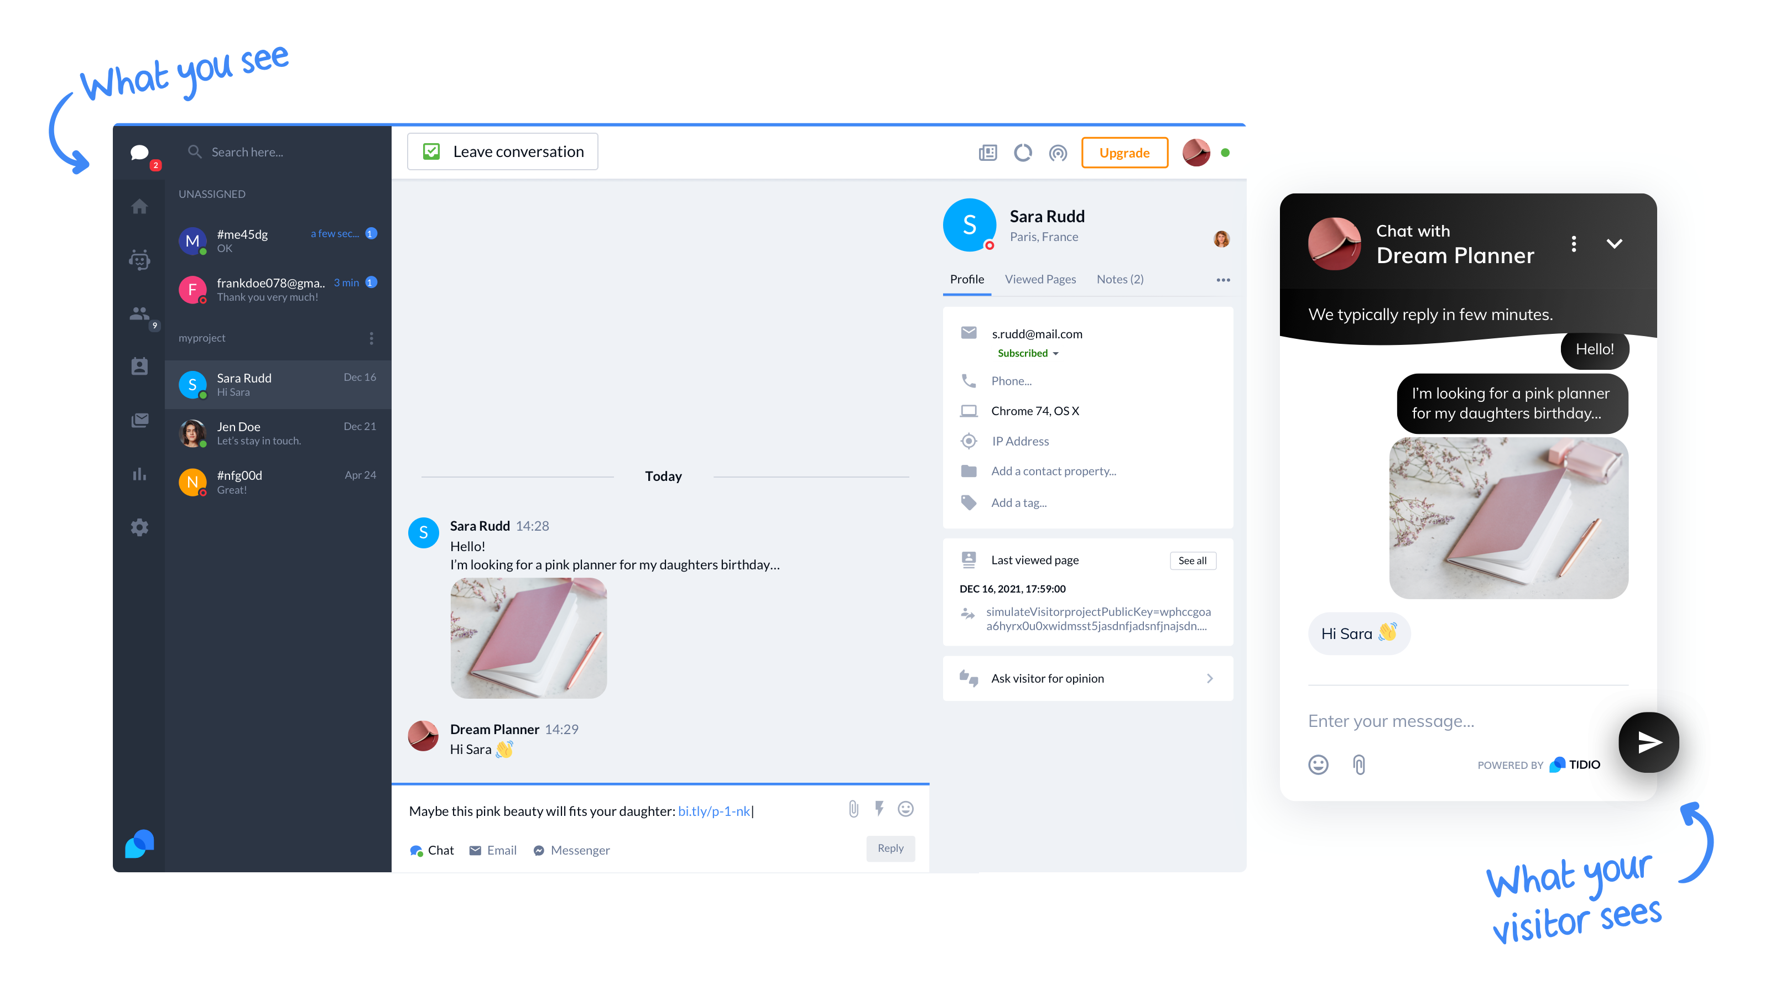1770x995 pixels.
Task: Click the Tidio logo icon at bottom sidebar
Action: tap(140, 844)
